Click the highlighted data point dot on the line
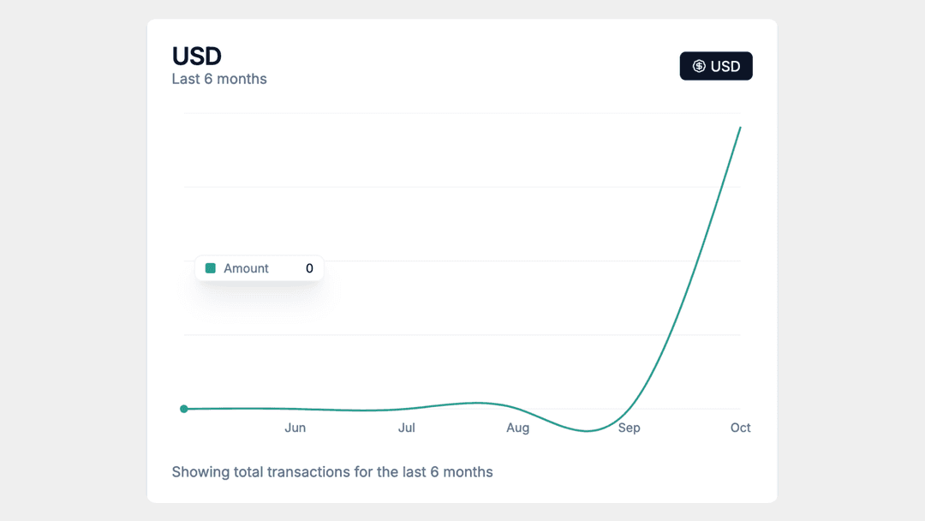The image size is (925, 521). click(184, 409)
